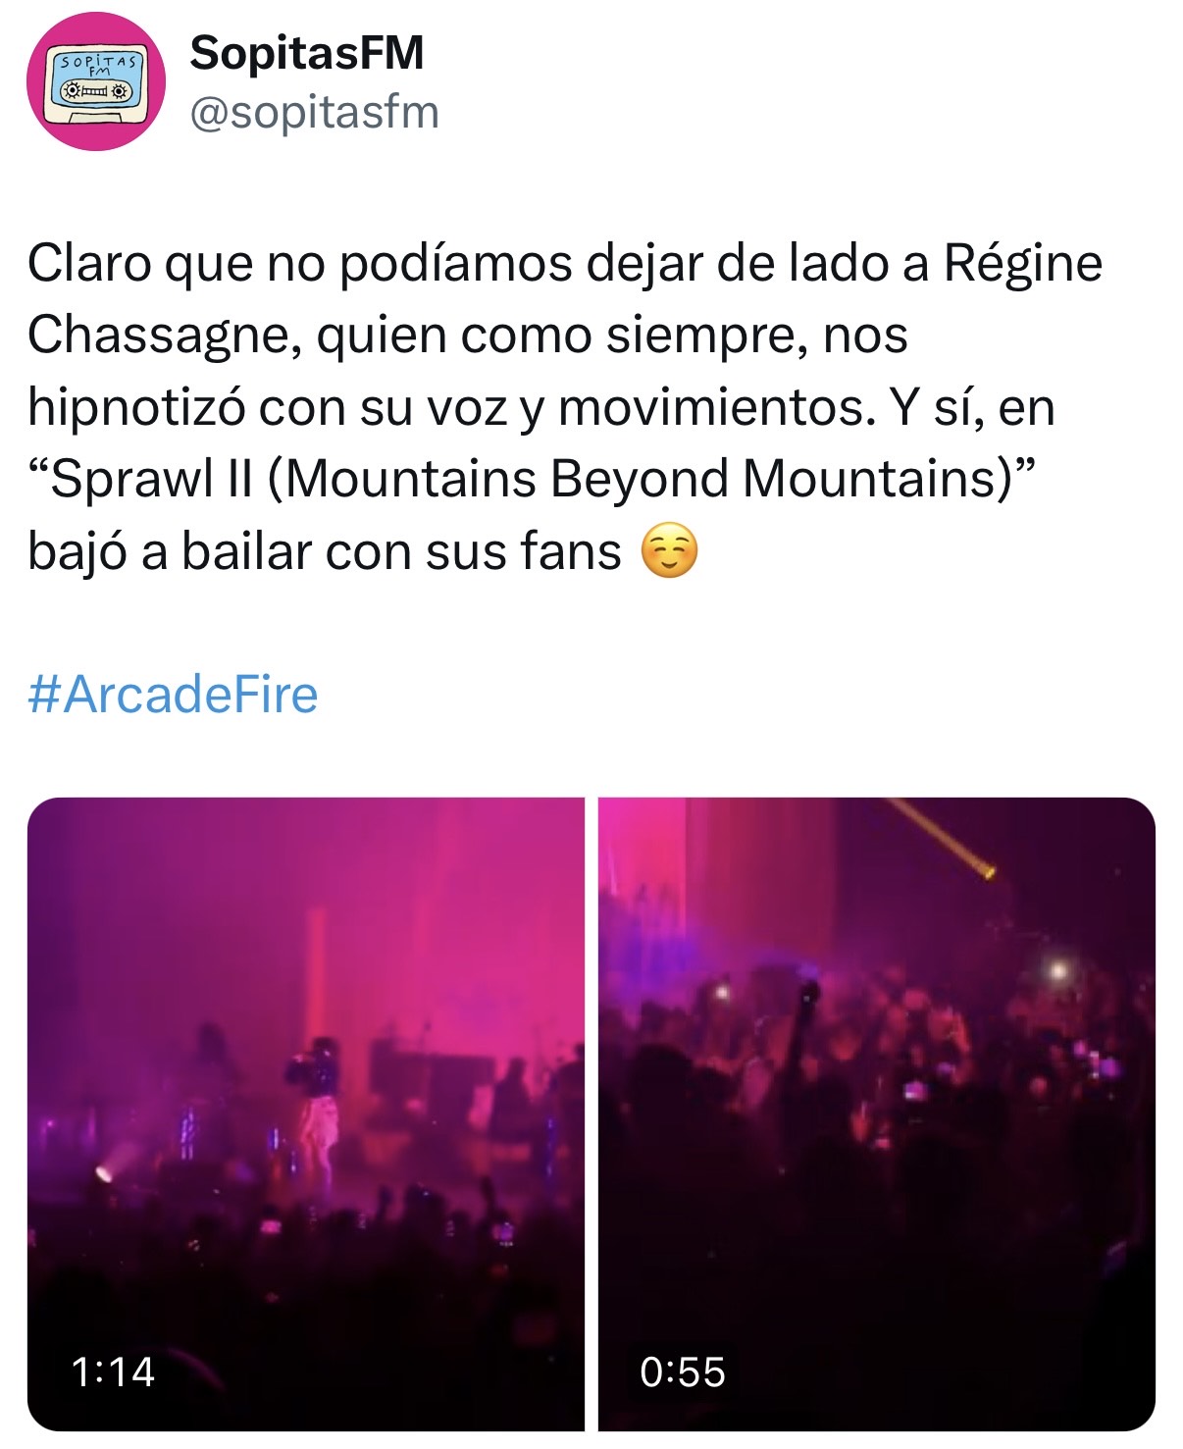Click the white stage light in left video
This screenshot has height=1449, width=1183.
click(104, 1172)
